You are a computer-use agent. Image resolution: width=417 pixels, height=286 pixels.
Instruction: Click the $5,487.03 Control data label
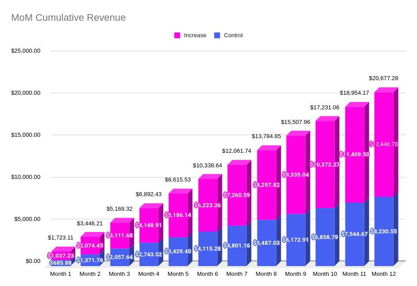pyautogui.click(x=266, y=243)
